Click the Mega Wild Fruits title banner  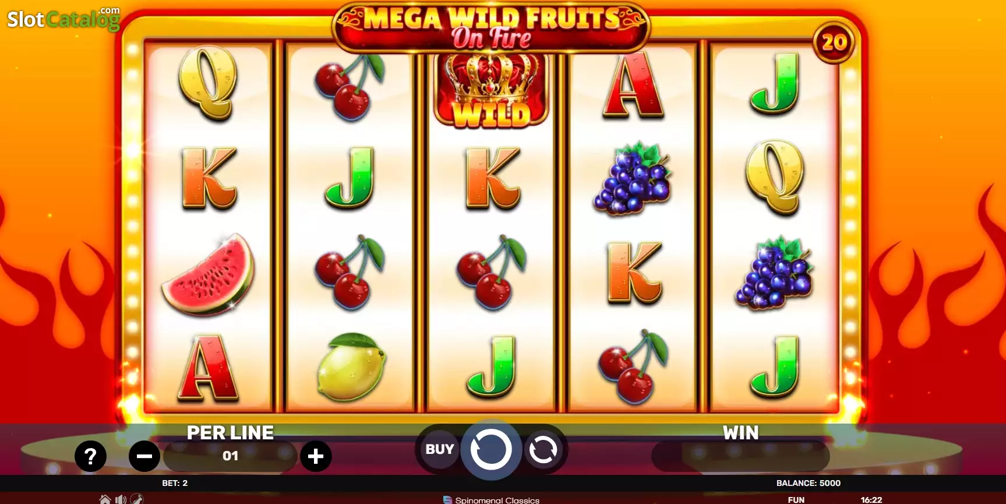pos(491,28)
